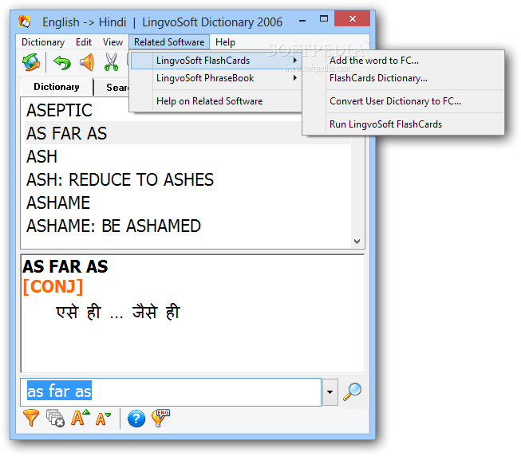521x456 pixels.
Task: Open the View menu
Action: (112, 42)
